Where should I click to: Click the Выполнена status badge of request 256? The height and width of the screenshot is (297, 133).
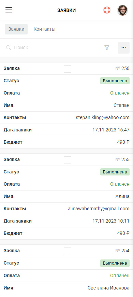coord(115,81)
